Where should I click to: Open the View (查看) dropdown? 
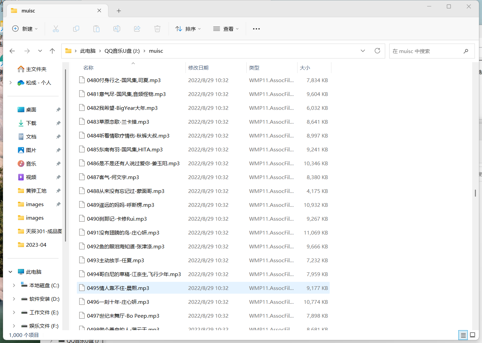pyautogui.click(x=226, y=29)
